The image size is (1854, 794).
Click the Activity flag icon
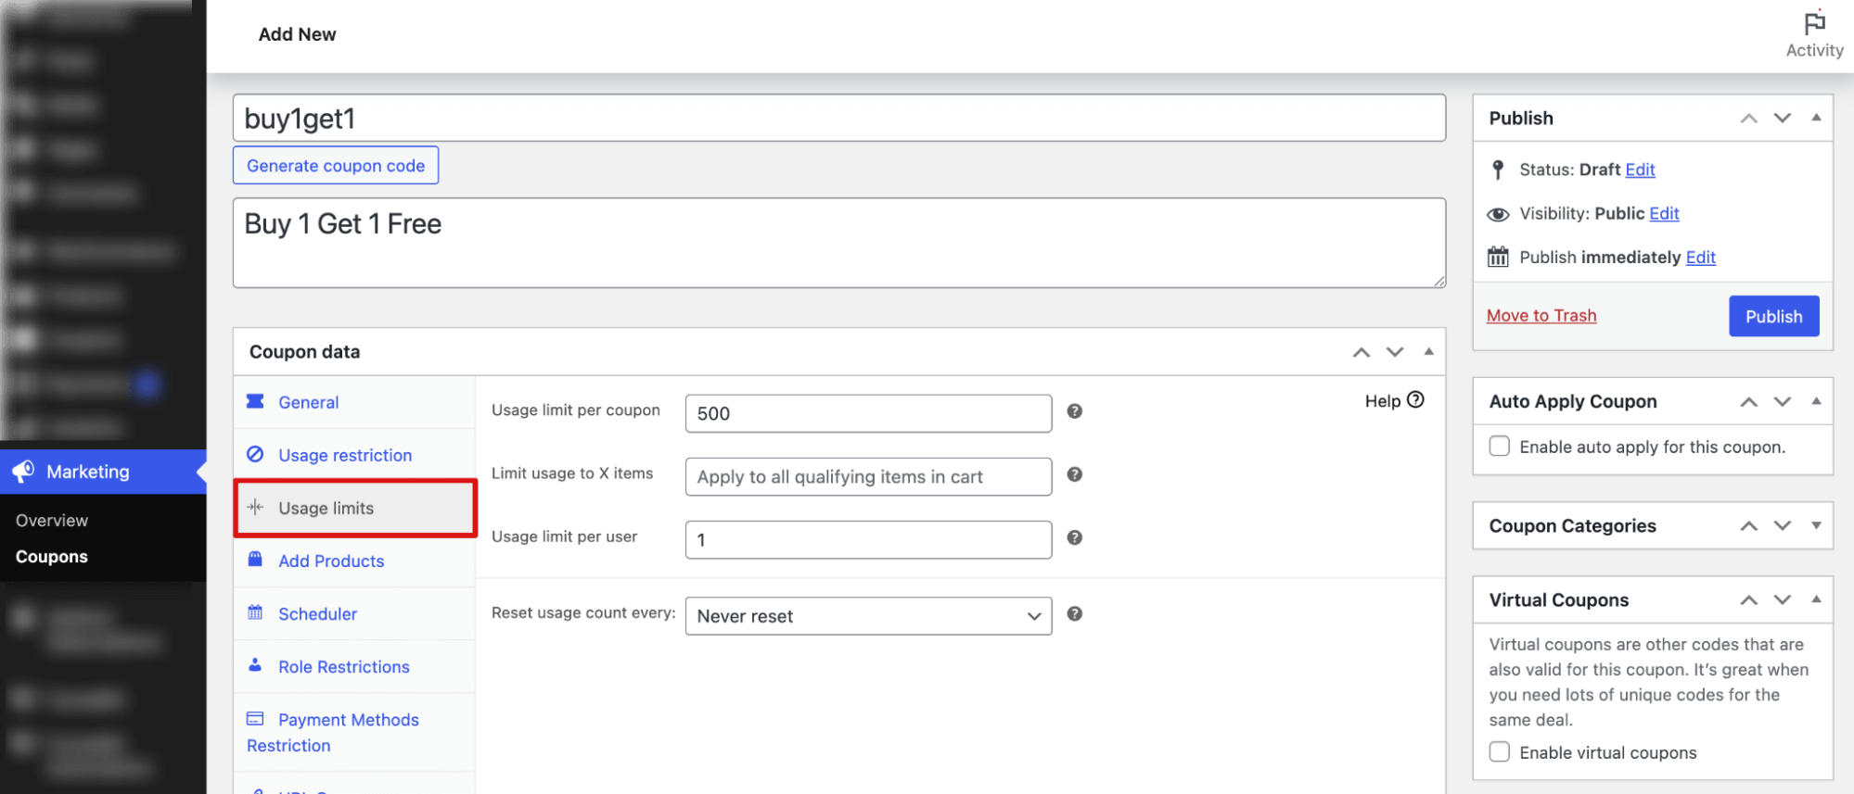point(1814,23)
